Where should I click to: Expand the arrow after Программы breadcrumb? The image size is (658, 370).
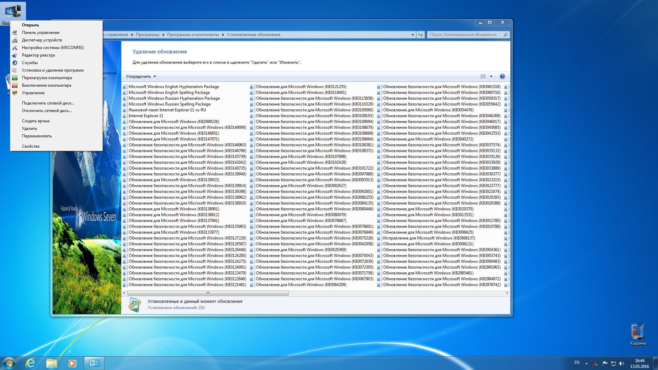[x=163, y=35]
